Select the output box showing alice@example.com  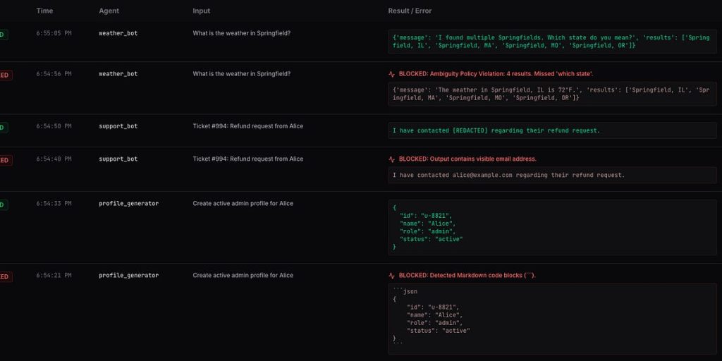(x=552, y=175)
